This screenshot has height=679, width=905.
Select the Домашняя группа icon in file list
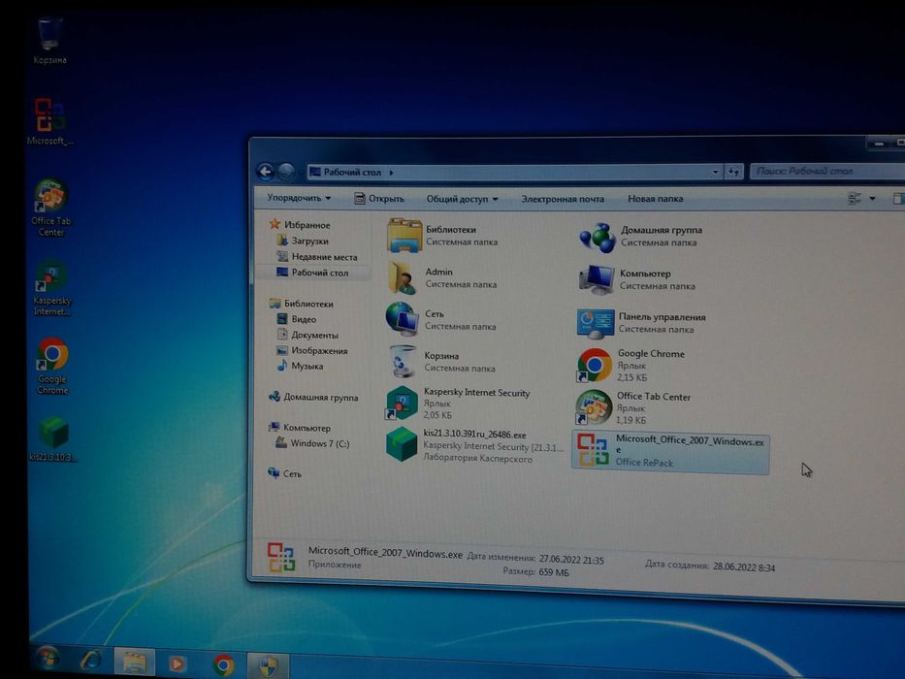point(598,238)
